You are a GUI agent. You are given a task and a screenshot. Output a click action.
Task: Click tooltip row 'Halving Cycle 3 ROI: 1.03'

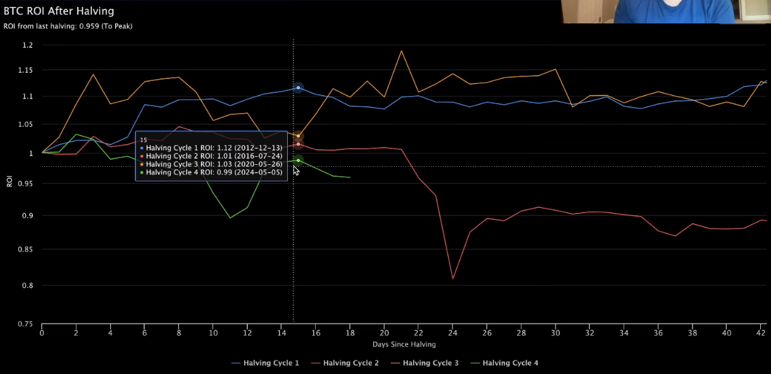point(211,164)
